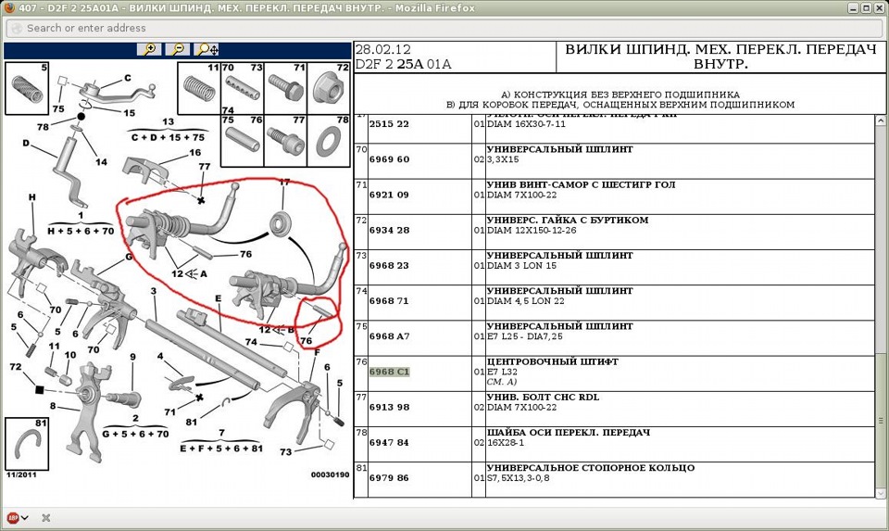Screen dimensions: 889x531
Task: Click the zoom-and-pan magnifier icon
Action: 207,49
